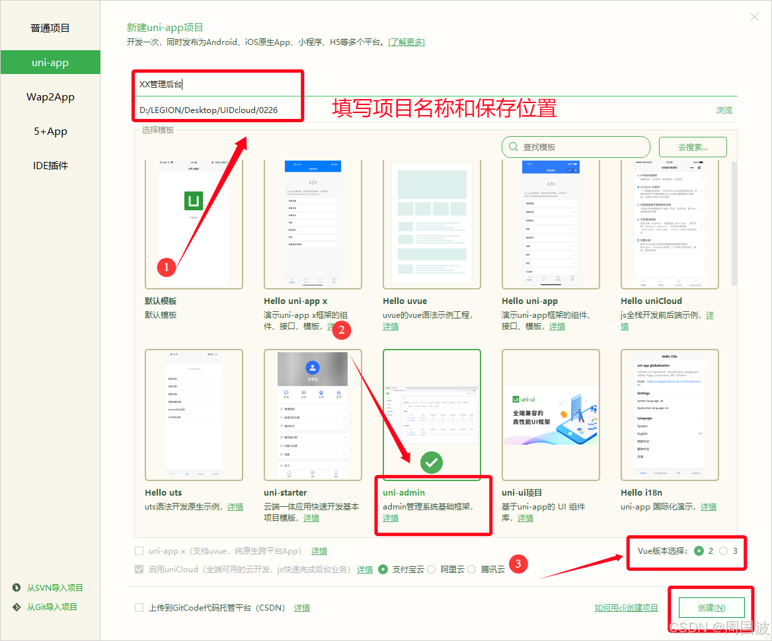This screenshot has height=641, width=772.
Task: Click the 从SVN导入项目 icon
Action: 17,587
